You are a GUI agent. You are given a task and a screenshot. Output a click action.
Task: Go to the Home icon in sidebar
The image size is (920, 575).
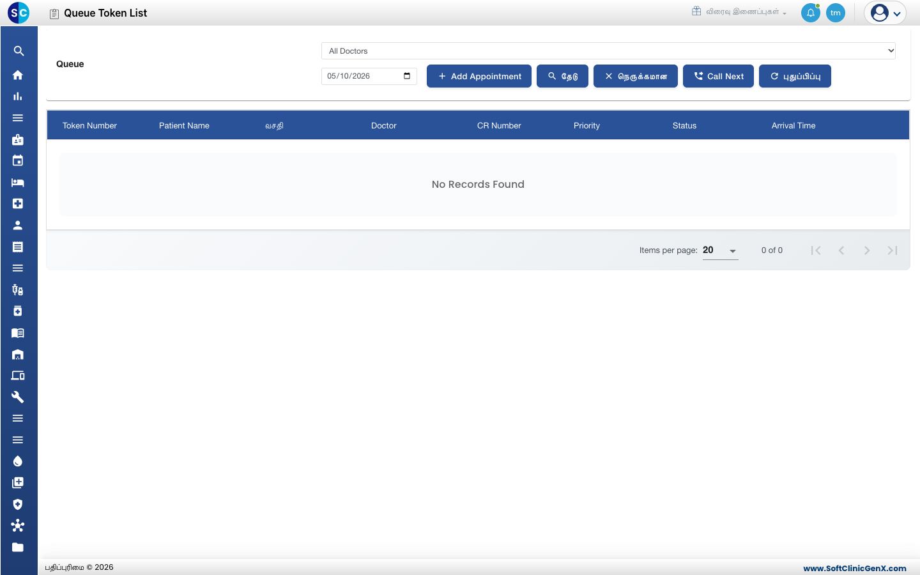point(18,75)
